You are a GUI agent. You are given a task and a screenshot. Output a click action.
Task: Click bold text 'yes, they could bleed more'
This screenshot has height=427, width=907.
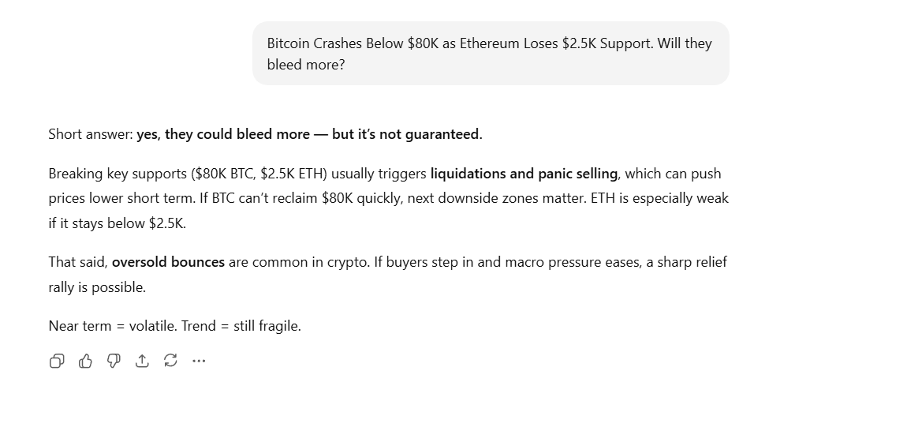click(222, 134)
